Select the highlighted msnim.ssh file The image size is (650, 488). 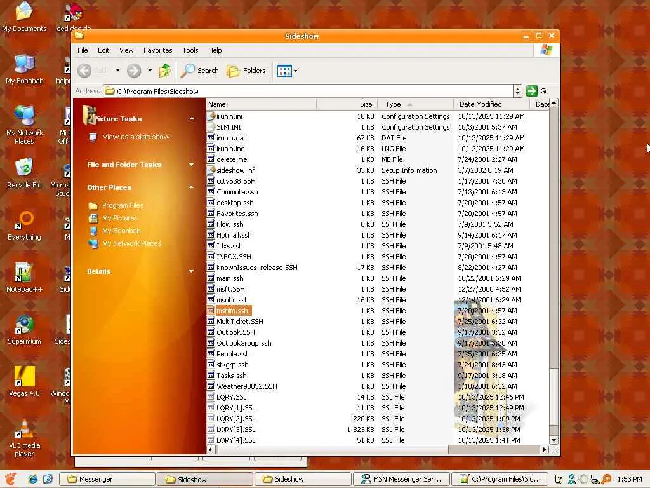pyautogui.click(x=232, y=311)
